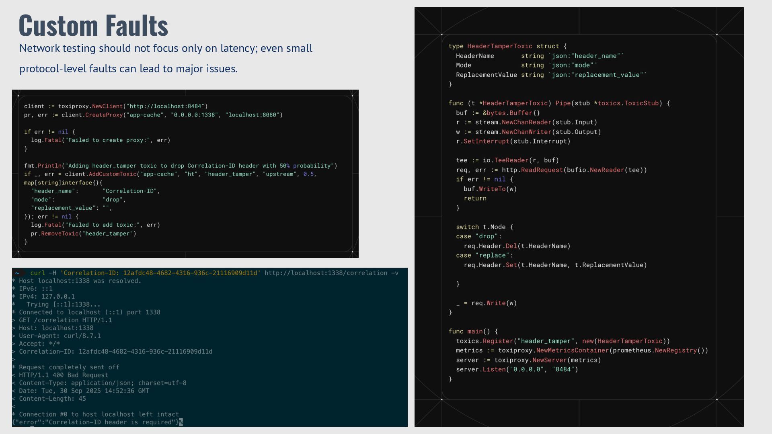772x434 pixels.
Task: Click the toxics.Register header_tamper line
Action: [x=563, y=341]
